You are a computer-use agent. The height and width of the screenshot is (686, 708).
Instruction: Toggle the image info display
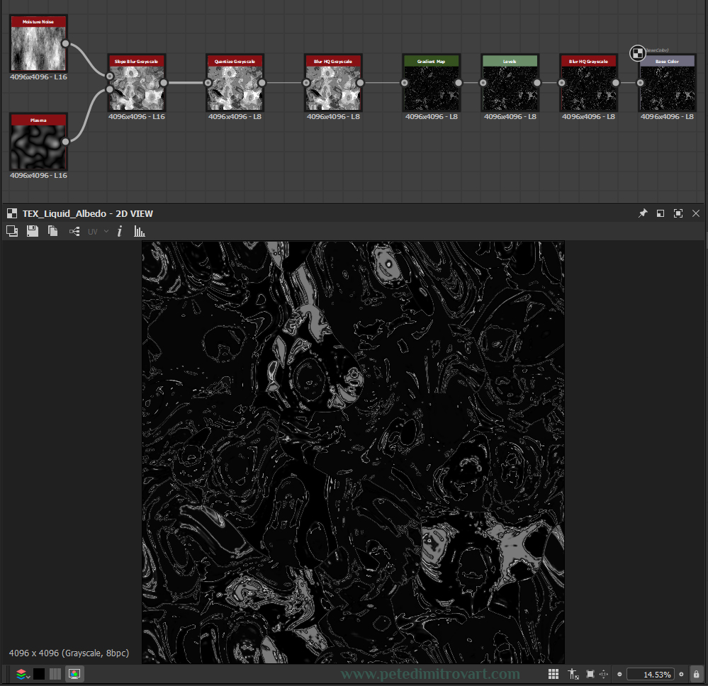click(120, 232)
